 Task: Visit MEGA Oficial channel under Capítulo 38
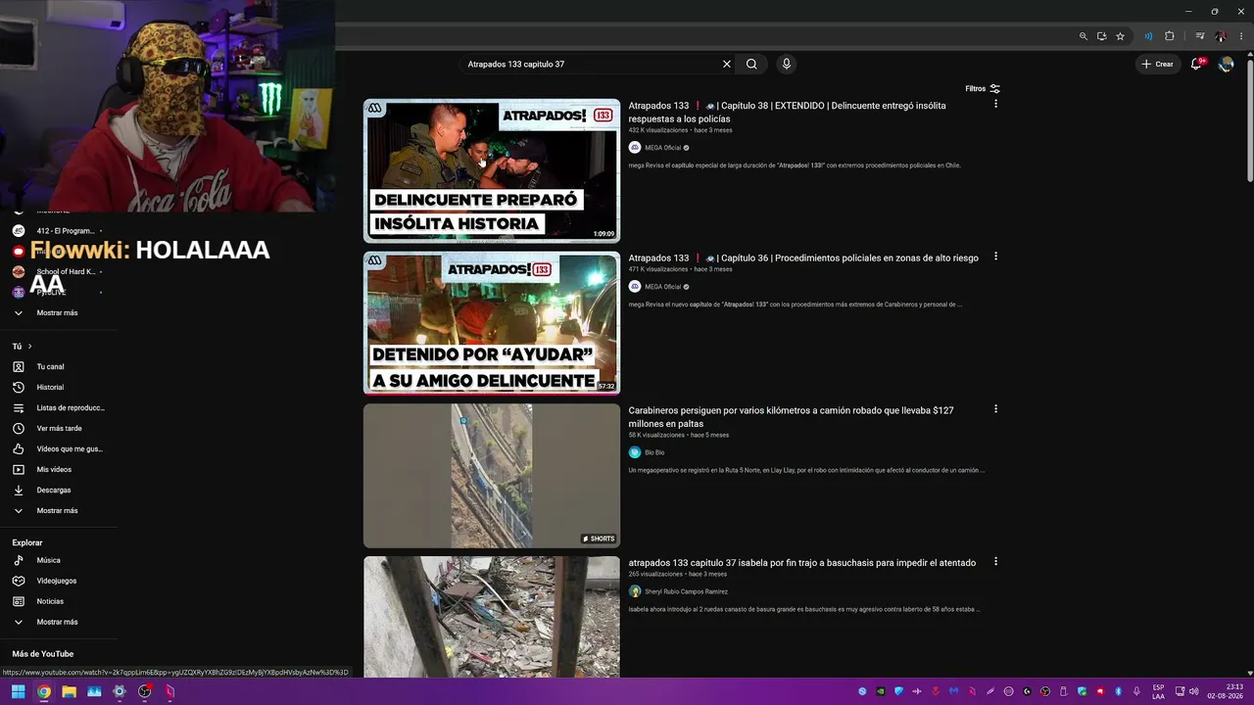tap(662, 148)
